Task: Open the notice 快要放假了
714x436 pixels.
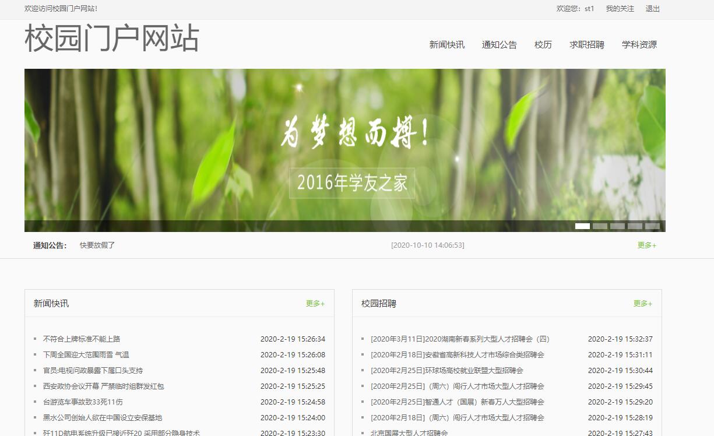Action: 96,245
